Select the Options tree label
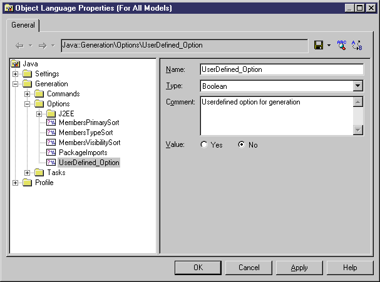The height and width of the screenshot is (282, 380). click(x=58, y=104)
